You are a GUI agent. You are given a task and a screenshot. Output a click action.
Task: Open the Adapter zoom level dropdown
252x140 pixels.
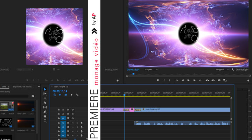click(151, 70)
